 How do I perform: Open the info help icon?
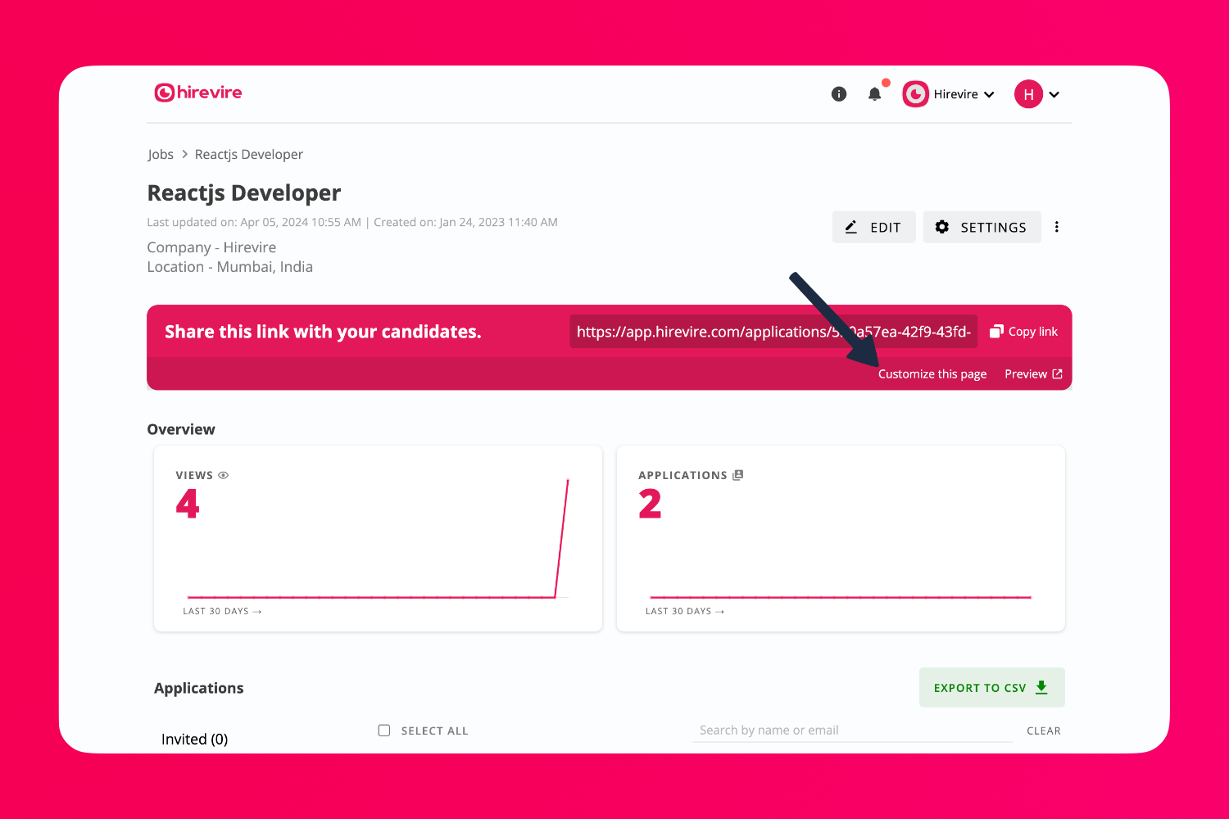tap(838, 94)
